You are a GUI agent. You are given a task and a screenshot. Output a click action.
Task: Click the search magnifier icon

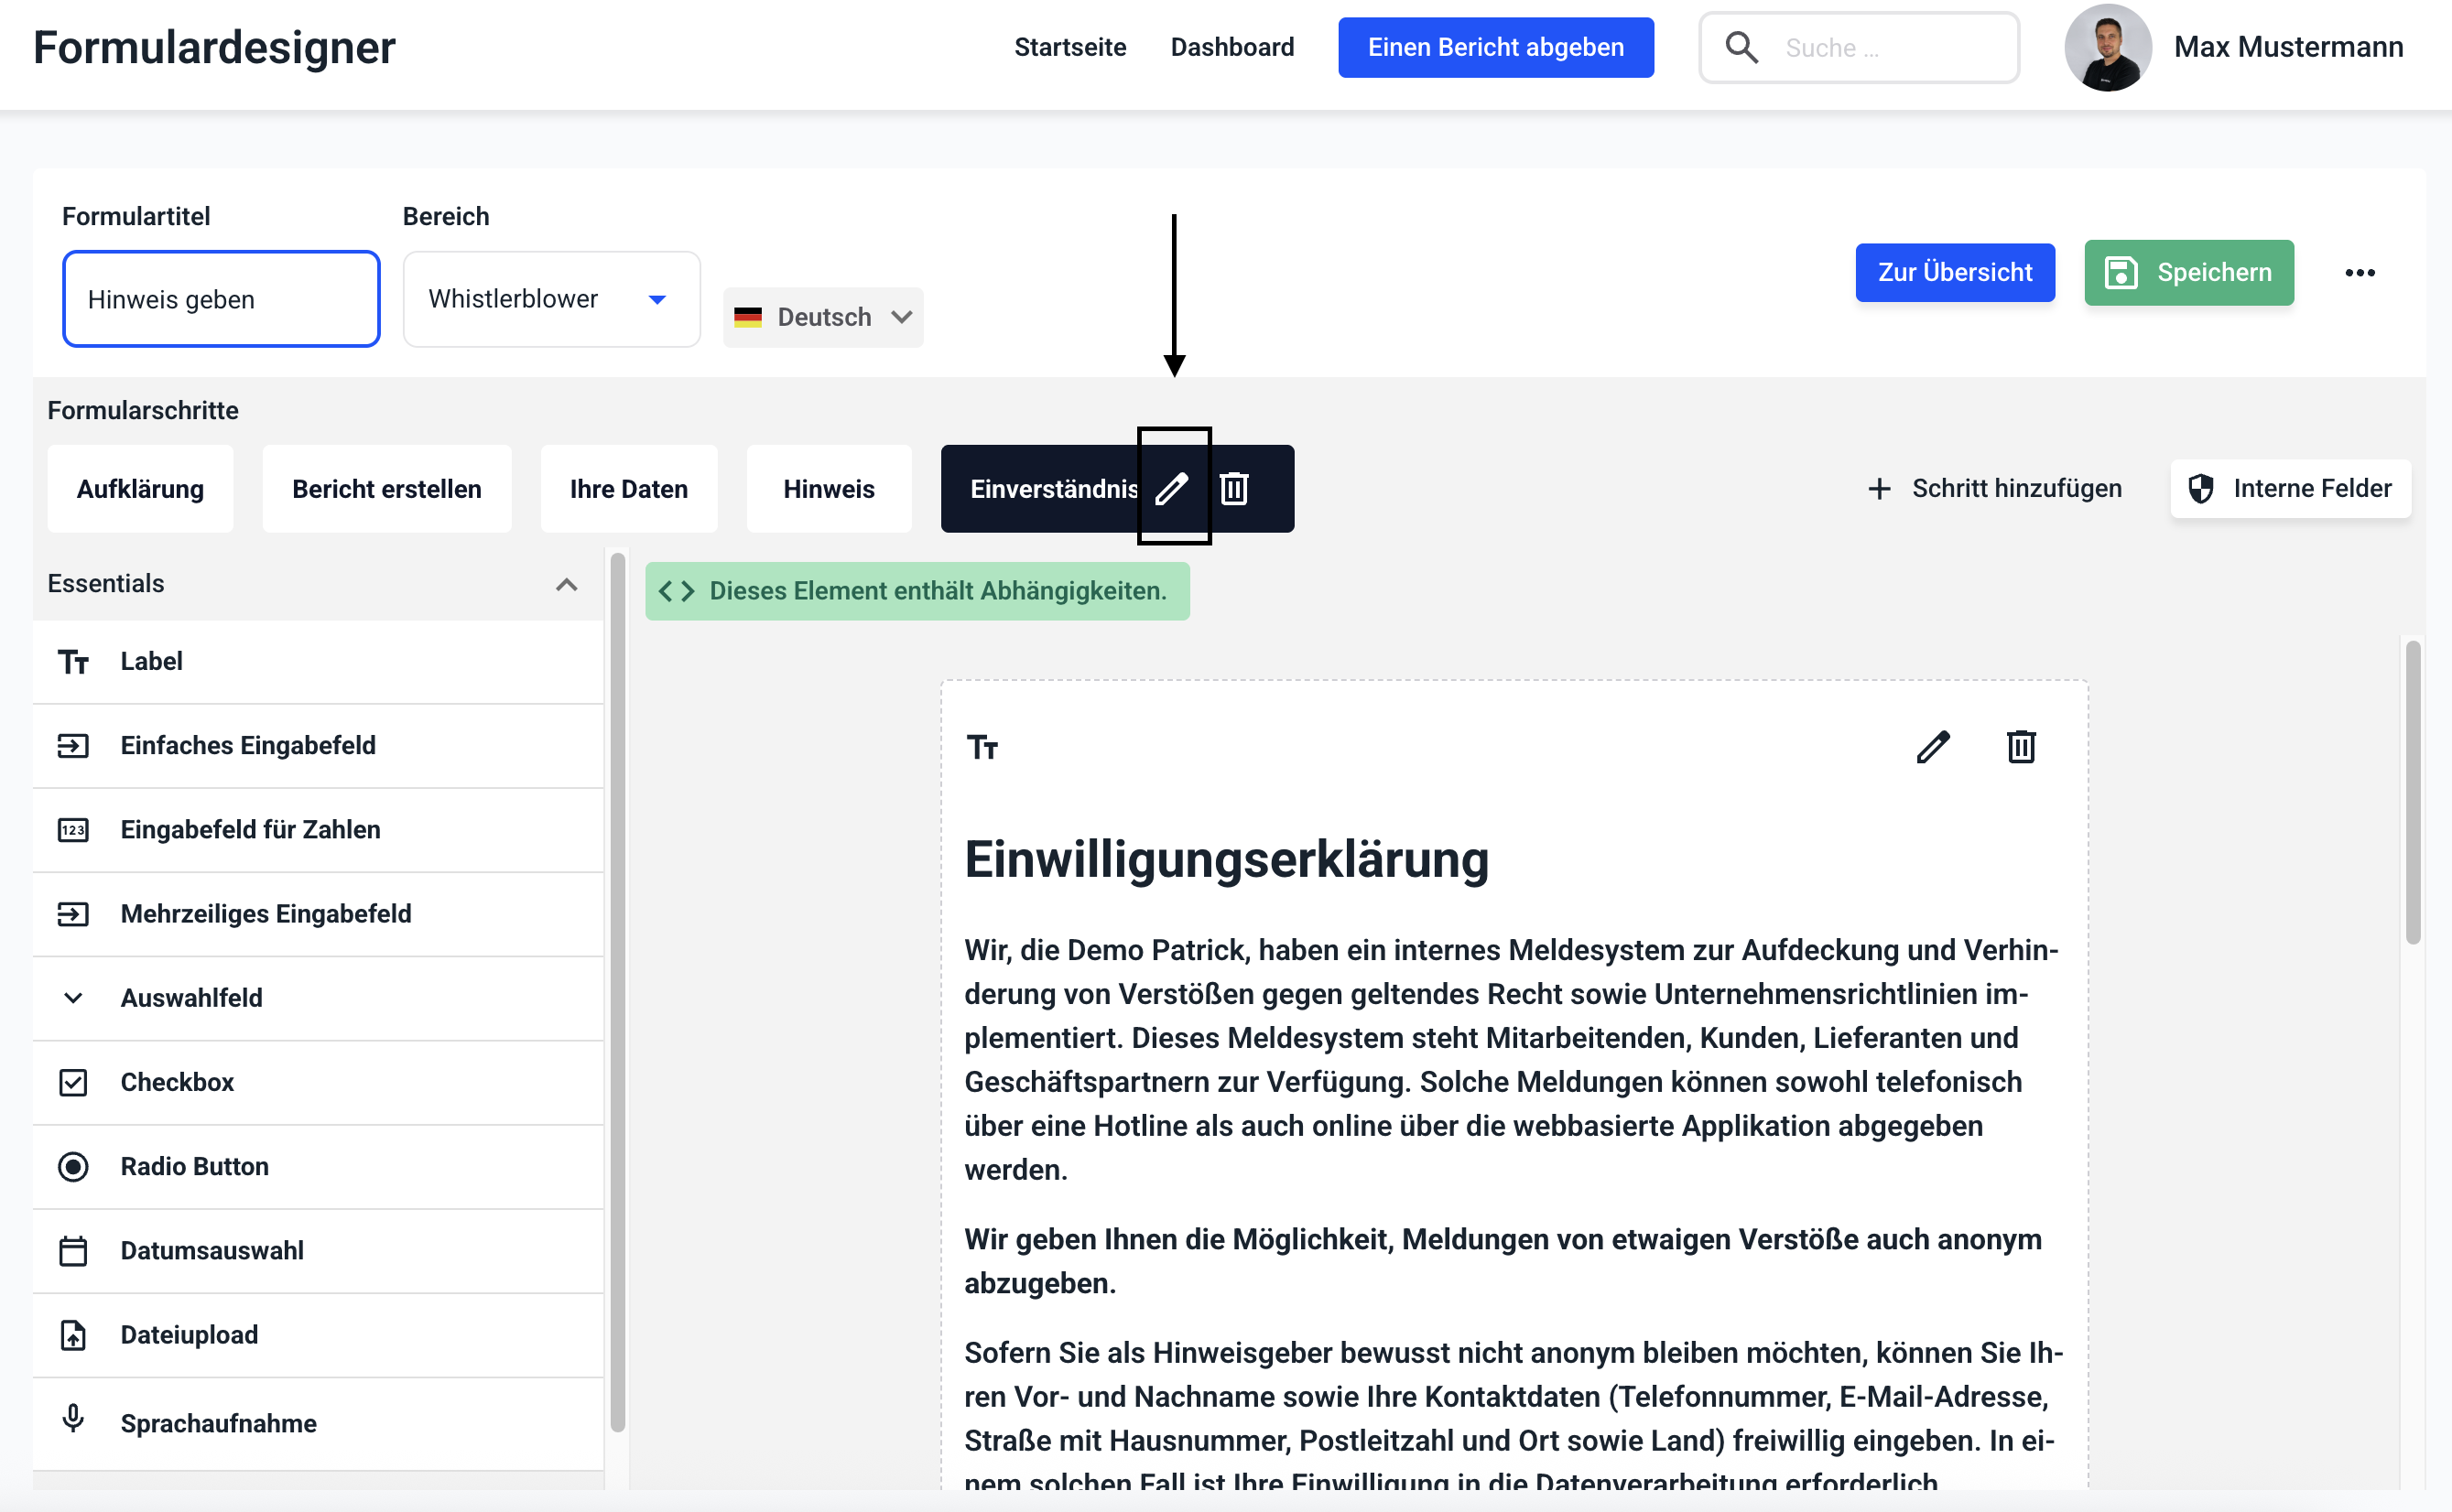[1741, 47]
